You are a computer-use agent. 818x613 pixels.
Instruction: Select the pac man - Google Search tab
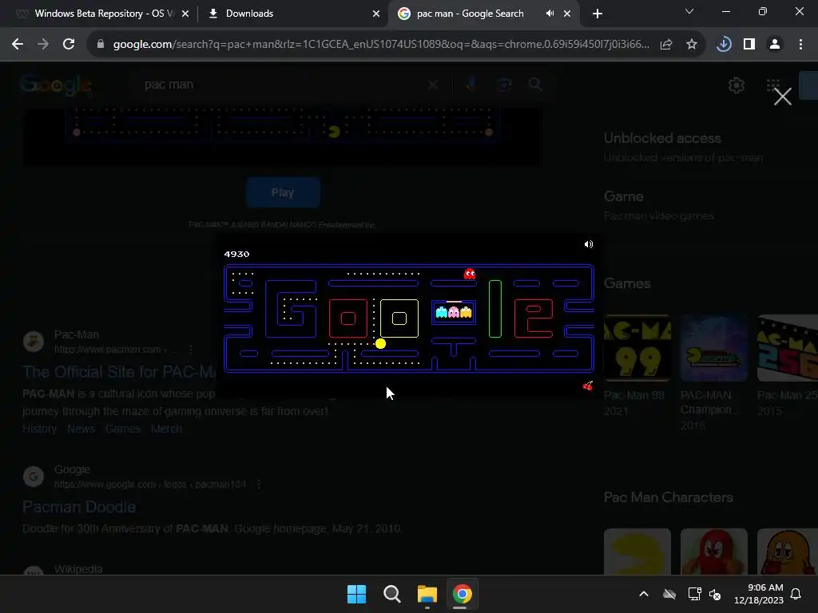pyautogui.click(x=470, y=14)
